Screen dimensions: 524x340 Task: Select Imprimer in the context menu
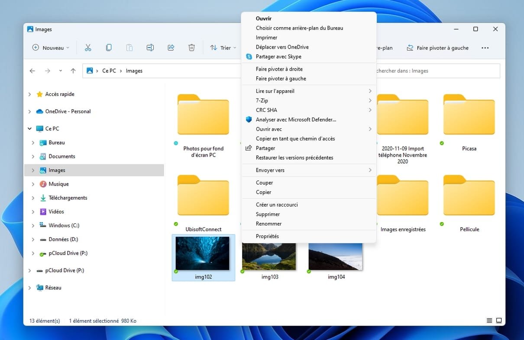308,38
